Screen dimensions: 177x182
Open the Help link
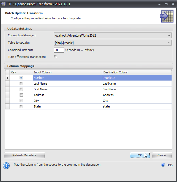tap(169, 165)
